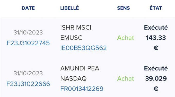Click the euro symbol under 143.33
The image size is (175, 97).
pyautogui.click(x=156, y=48)
